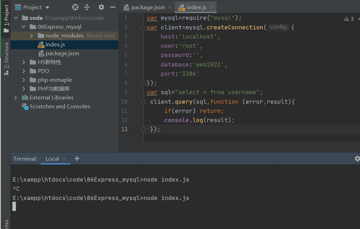Click the index.js tab JS icon
This screenshot has width=360, height=229.
click(182, 7)
